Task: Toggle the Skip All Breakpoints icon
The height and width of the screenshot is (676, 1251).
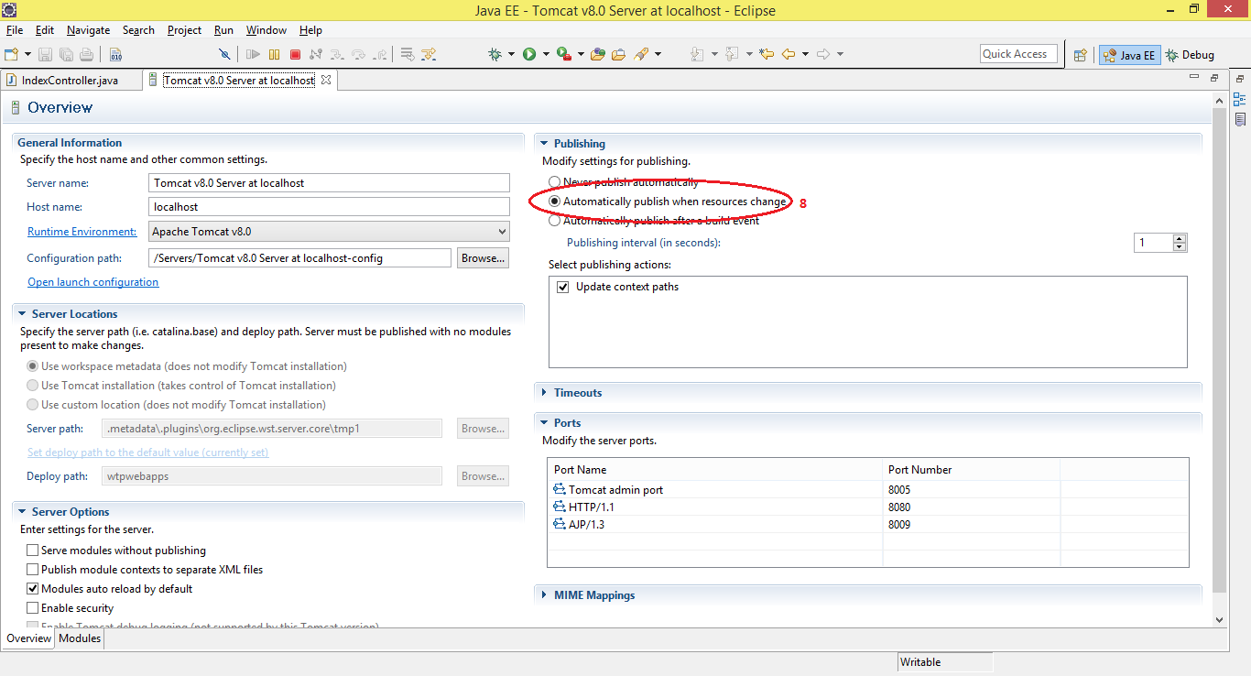Action: point(224,53)
